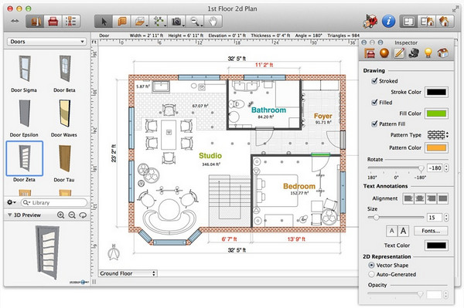The height and width of the screenshot is (308, 464).
Task: Open the Pattern Type brick dropdown
Action: tap(438, 135)
